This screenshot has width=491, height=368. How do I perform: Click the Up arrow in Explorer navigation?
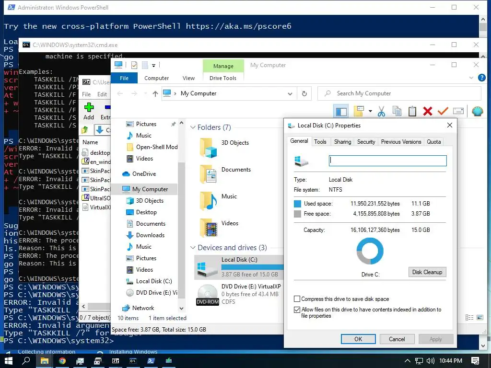(155, 93)
